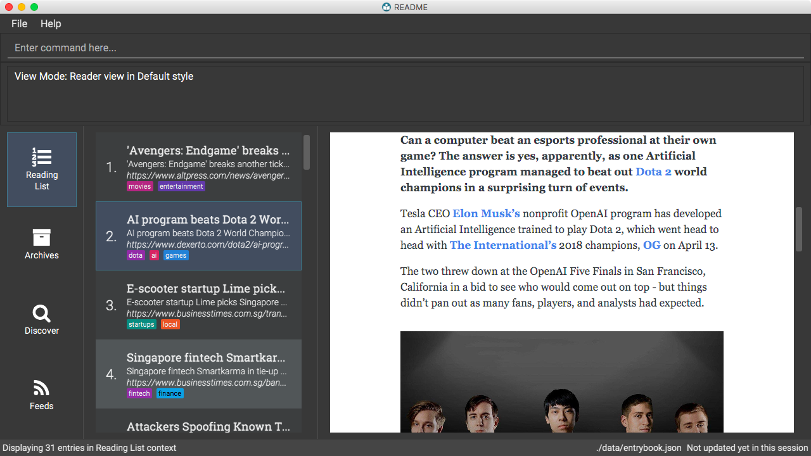
Task: Click the 'games' tag
Action: [x=176, y=255]
